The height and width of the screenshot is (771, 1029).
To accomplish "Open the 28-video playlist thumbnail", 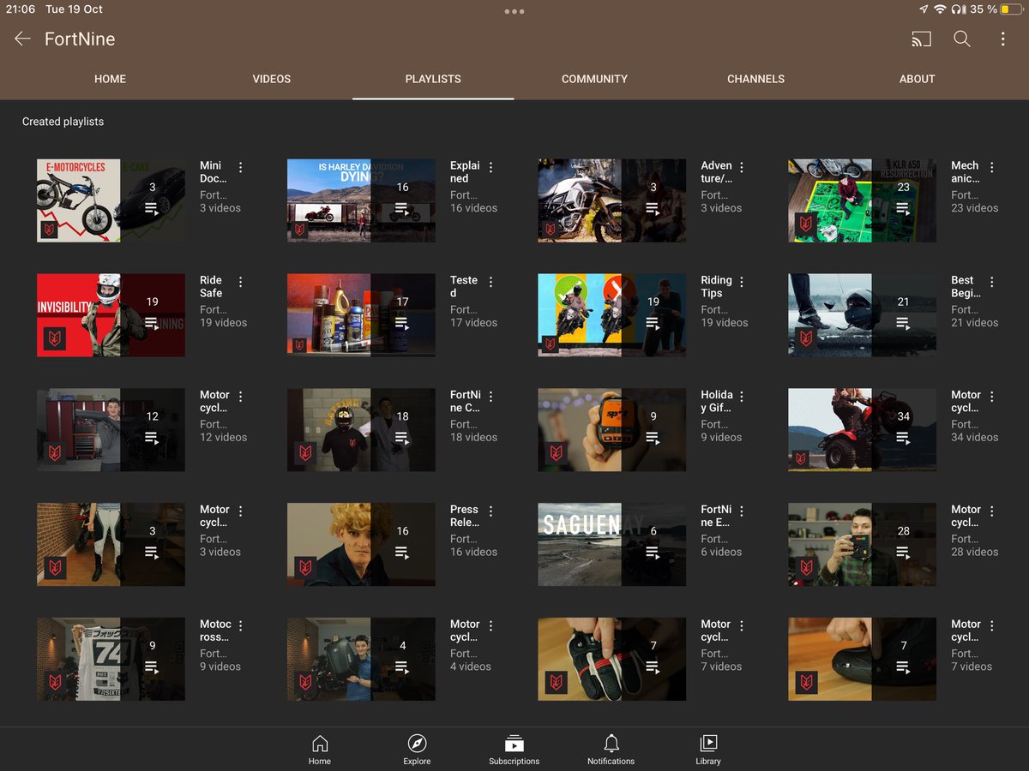I will (862, 545).
